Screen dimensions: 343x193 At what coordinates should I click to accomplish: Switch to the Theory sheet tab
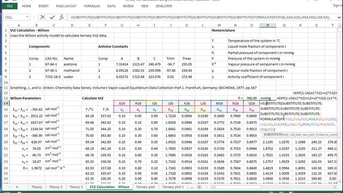click(36, 187)
